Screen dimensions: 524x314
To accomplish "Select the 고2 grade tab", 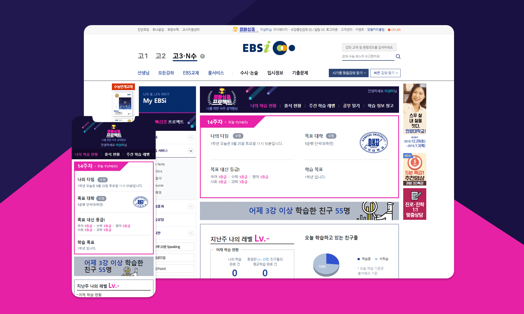I will tap(161, 56).
